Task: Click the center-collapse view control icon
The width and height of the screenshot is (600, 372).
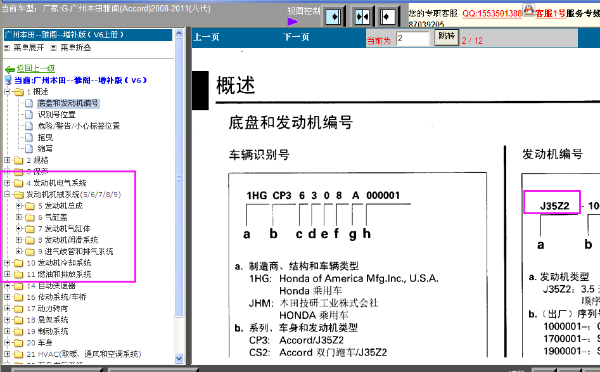Action: (x=362, y=16)
